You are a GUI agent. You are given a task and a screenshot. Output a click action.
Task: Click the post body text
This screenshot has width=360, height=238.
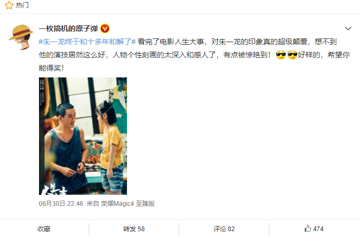(x=194, y=55)
